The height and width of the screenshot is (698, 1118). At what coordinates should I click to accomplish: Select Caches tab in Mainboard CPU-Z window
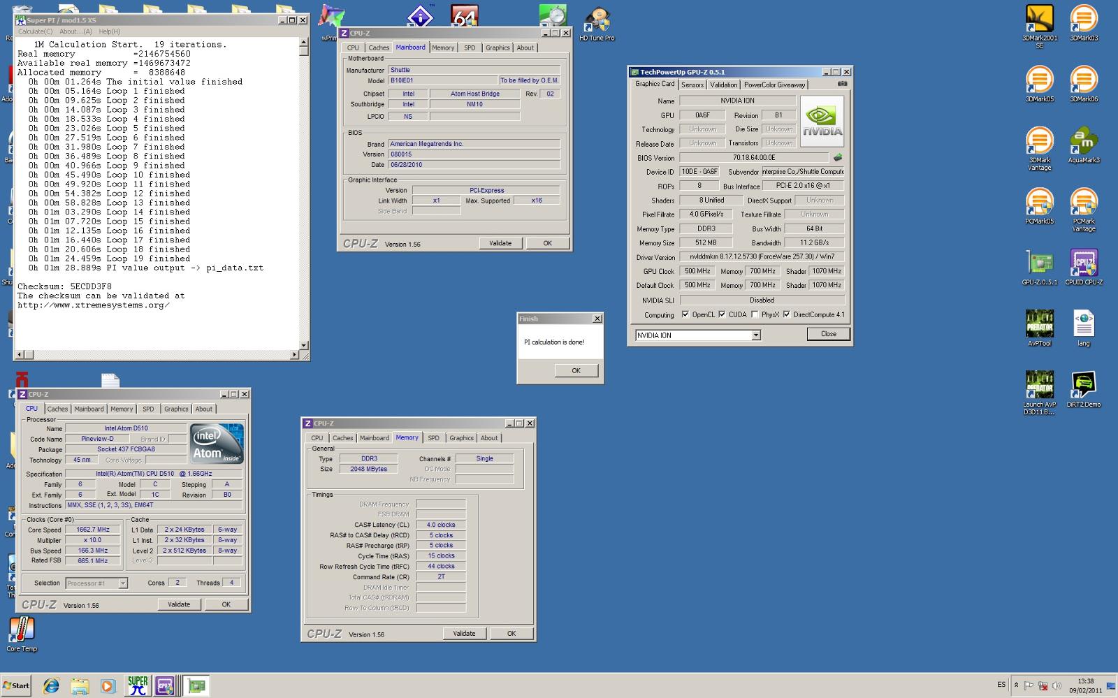pos(379,48)
